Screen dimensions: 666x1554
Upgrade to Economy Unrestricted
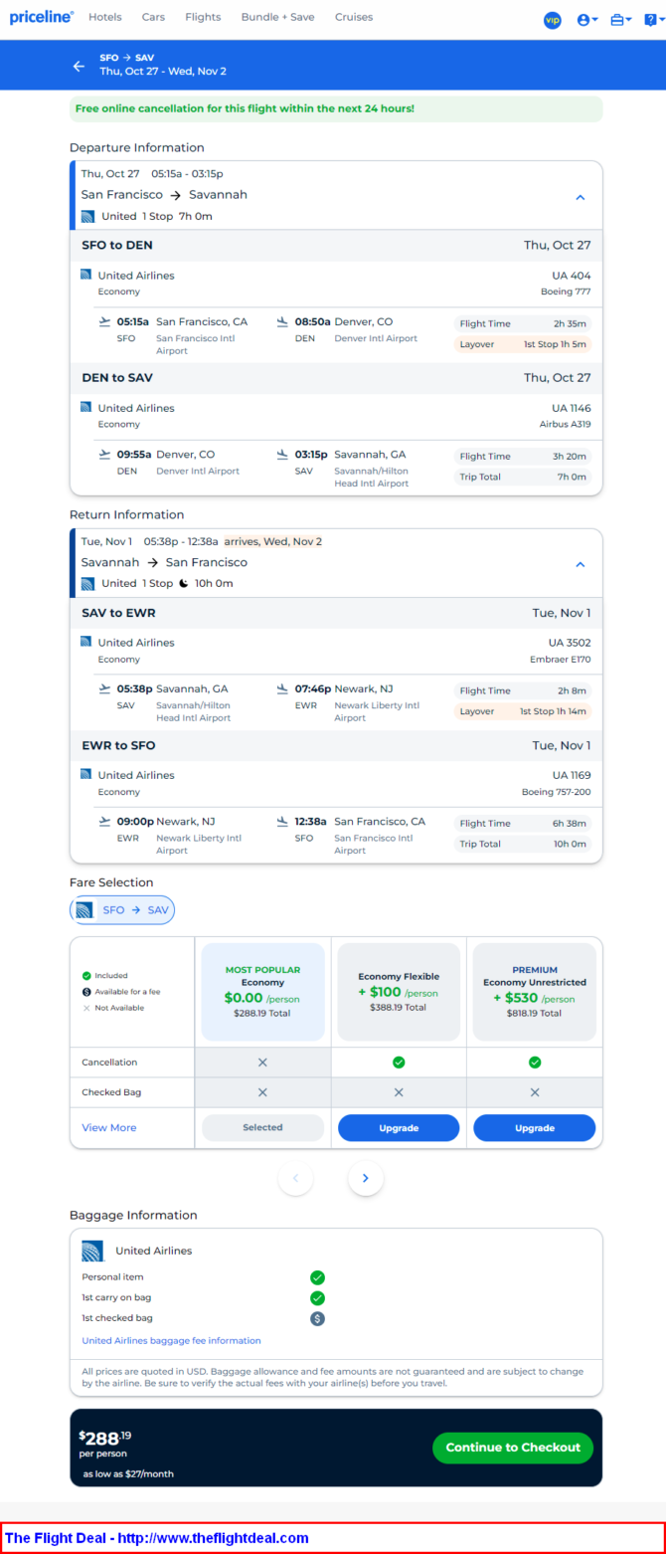[535, 1127]
